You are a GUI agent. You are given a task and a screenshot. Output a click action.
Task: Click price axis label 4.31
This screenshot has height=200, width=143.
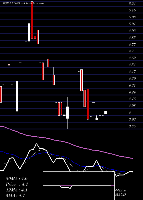132,85
